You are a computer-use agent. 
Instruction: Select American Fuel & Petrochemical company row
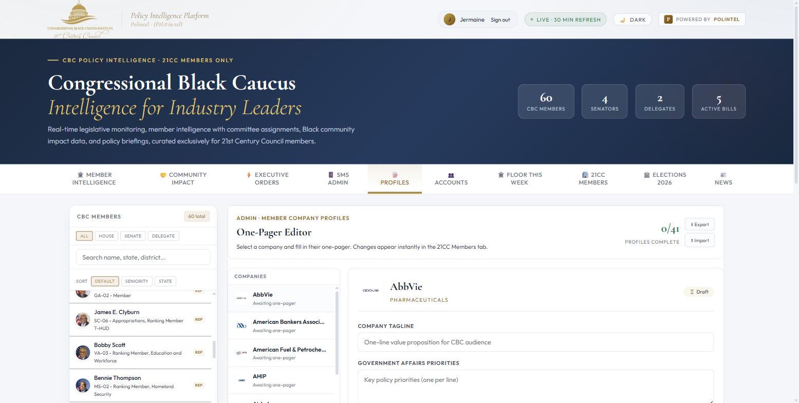282,353
